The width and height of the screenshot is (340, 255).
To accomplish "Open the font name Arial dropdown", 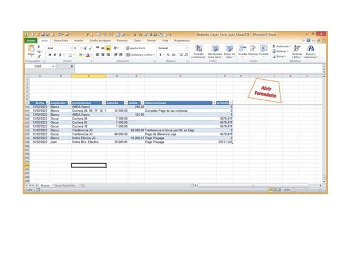I will point(71,48).
